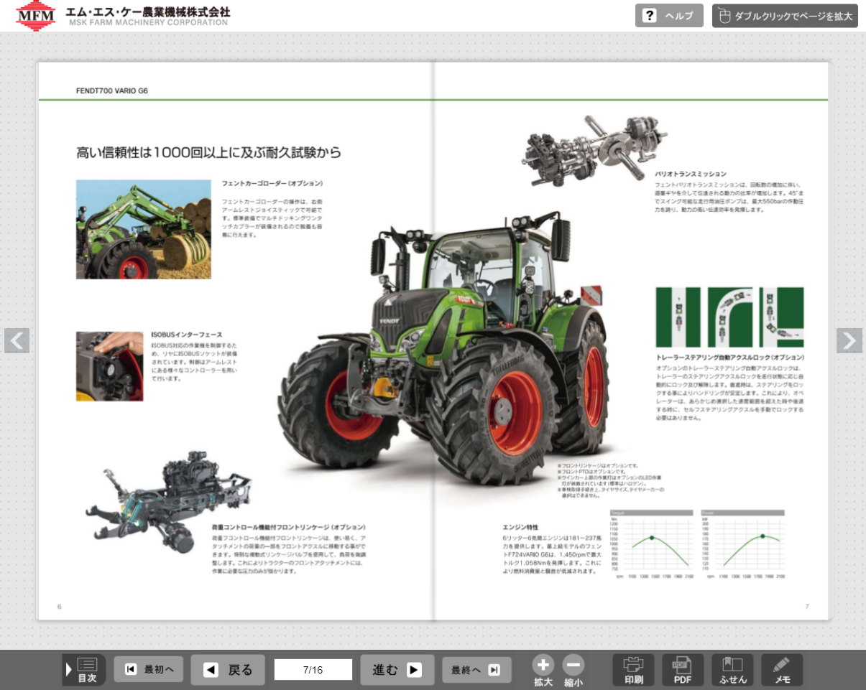This screenshot has height=690, width=866.
Task: Click the 印刷 print icon
Action: click(x=633, y=670)
